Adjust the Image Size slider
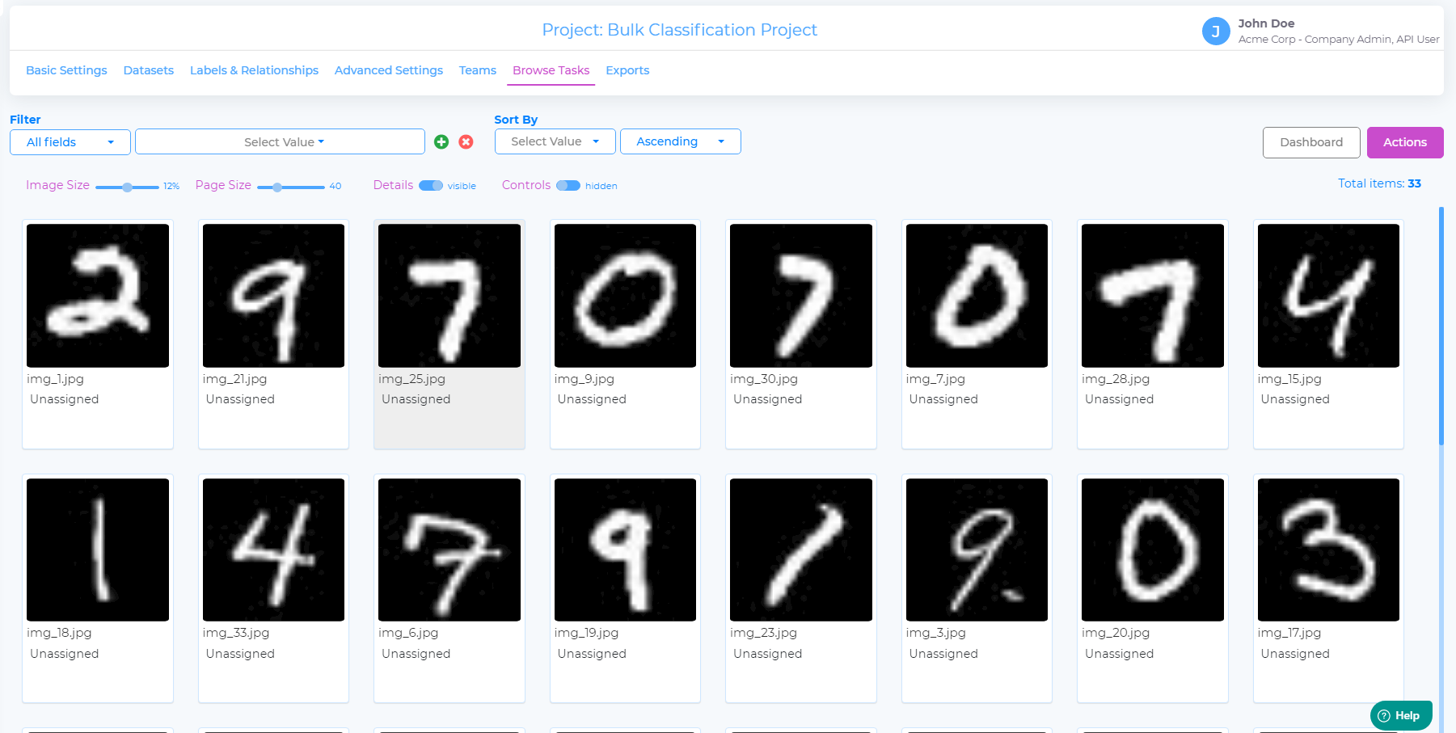Viewport: 1456px width, 733px height. pos(127,187)
